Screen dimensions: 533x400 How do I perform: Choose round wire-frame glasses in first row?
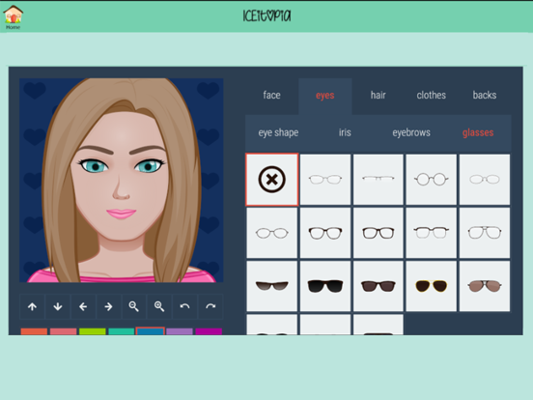coord(431,180)
